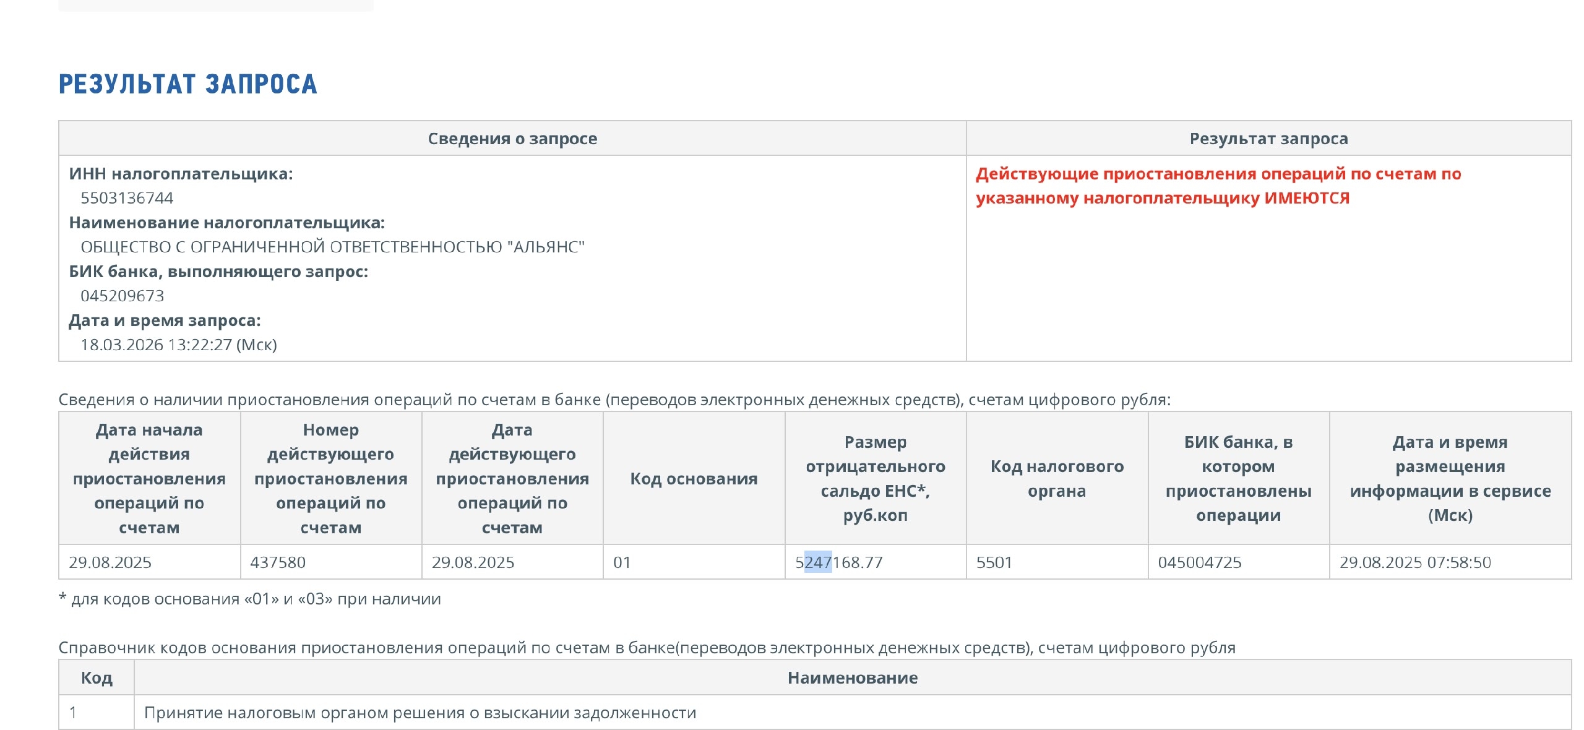Click the negative balance 5247168.77 cell
1584x730 pixels.
(x=839, y=562)
